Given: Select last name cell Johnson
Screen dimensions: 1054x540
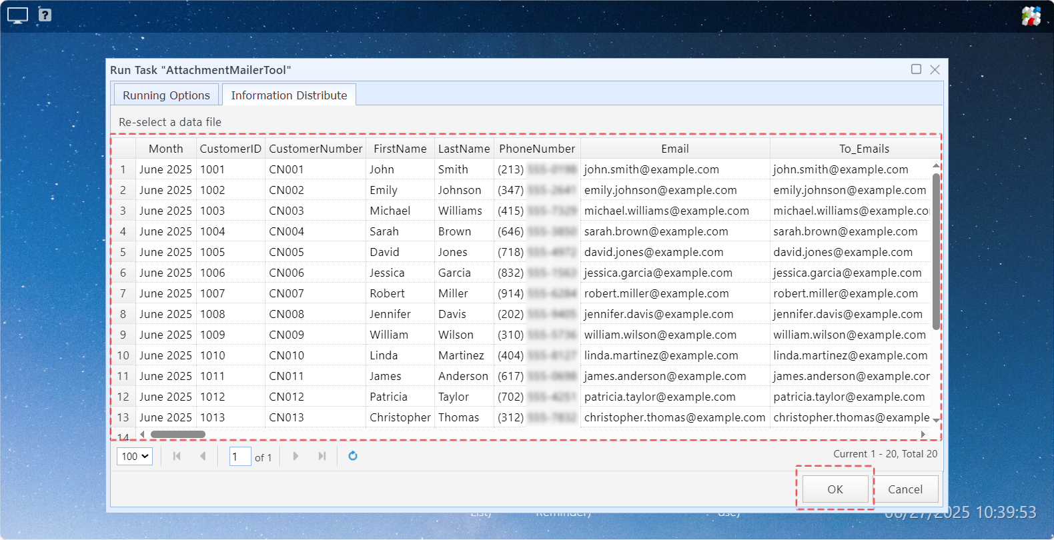Looking at the screenshot, I should coord(464,190).
